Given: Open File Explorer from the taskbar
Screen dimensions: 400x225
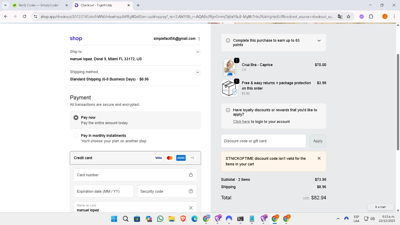Looking at the screenshot, I should click(x=172, y=219).
